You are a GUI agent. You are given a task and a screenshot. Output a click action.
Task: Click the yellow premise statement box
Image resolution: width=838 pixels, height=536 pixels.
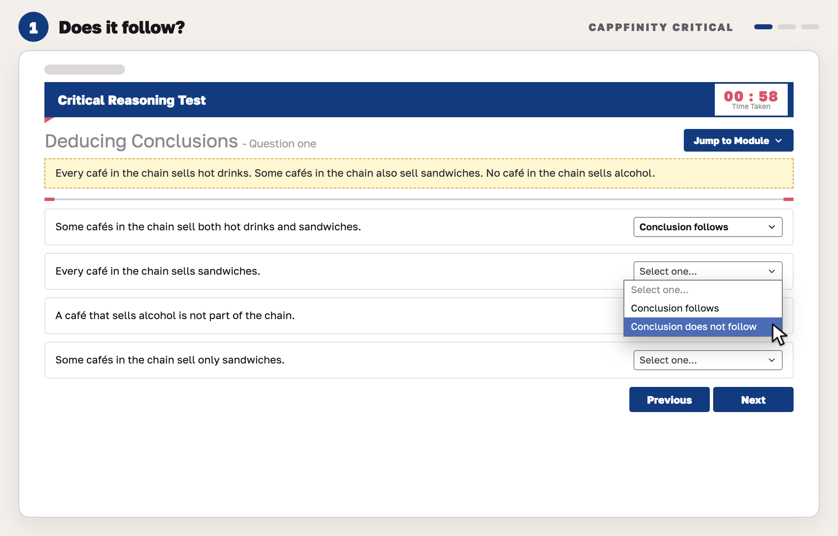pos(419,173)
